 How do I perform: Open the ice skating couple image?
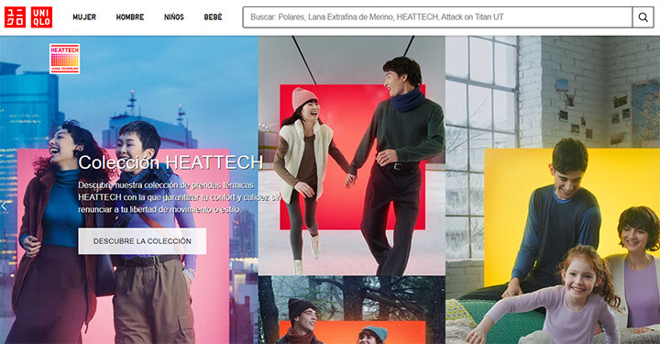[x=351, y=156]
